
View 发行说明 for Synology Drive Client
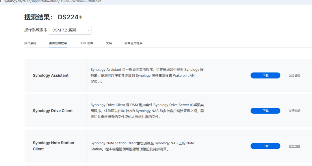[294, 111]
